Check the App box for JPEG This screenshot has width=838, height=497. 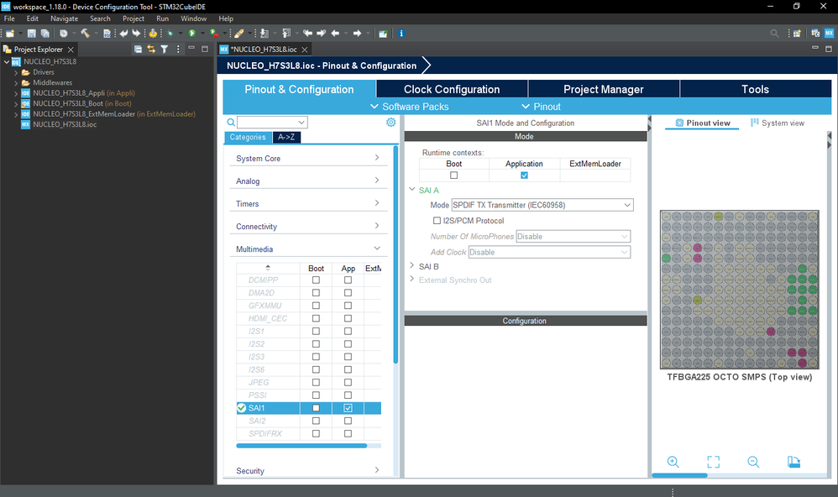[348, 383]
